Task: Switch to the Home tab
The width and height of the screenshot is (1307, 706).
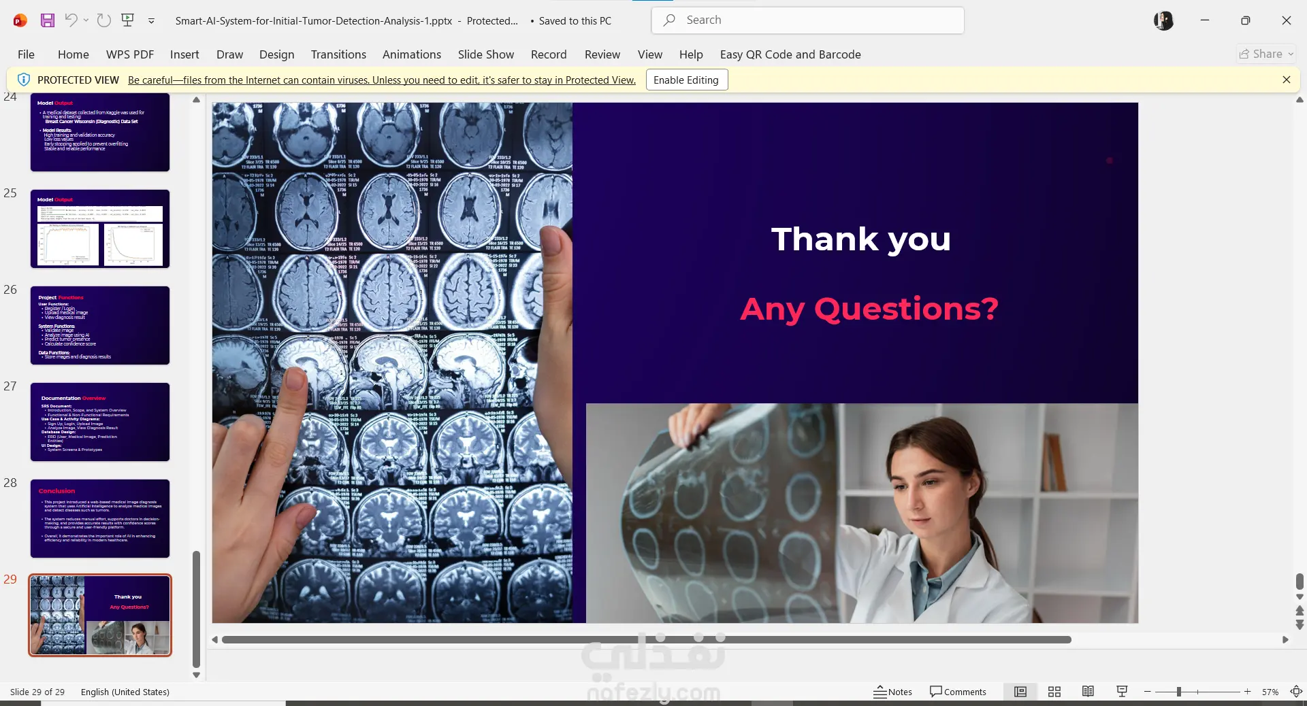Action: point(74,54)
